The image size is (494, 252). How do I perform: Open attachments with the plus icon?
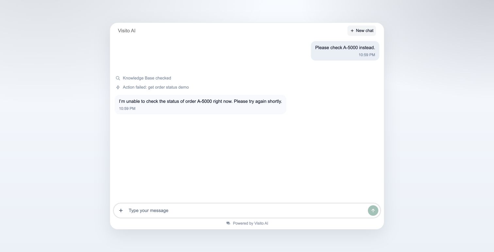coord(121,211)
